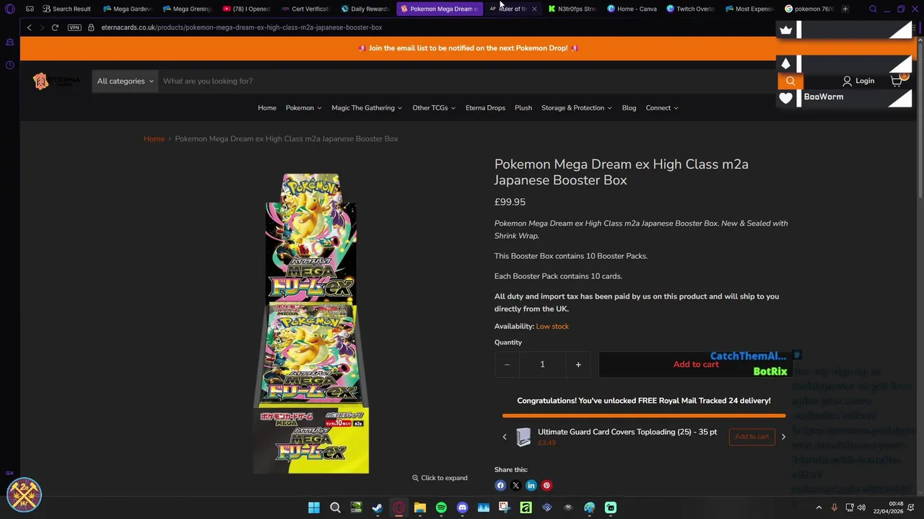The width and height of the screenshot is (924, 519).
Task: Click microphone icon in system tray
Action: (834, 507)
